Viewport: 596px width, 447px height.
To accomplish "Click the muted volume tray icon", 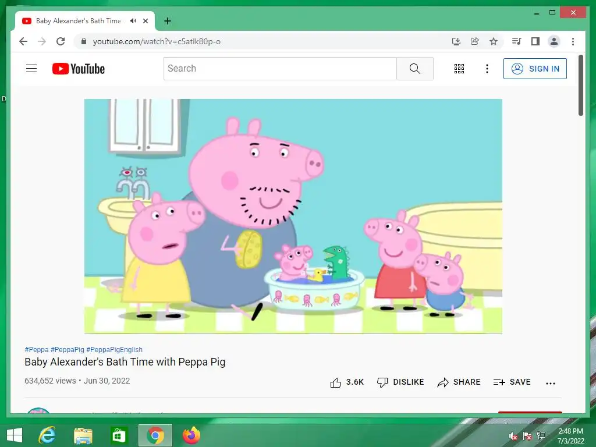I will 513,436.
